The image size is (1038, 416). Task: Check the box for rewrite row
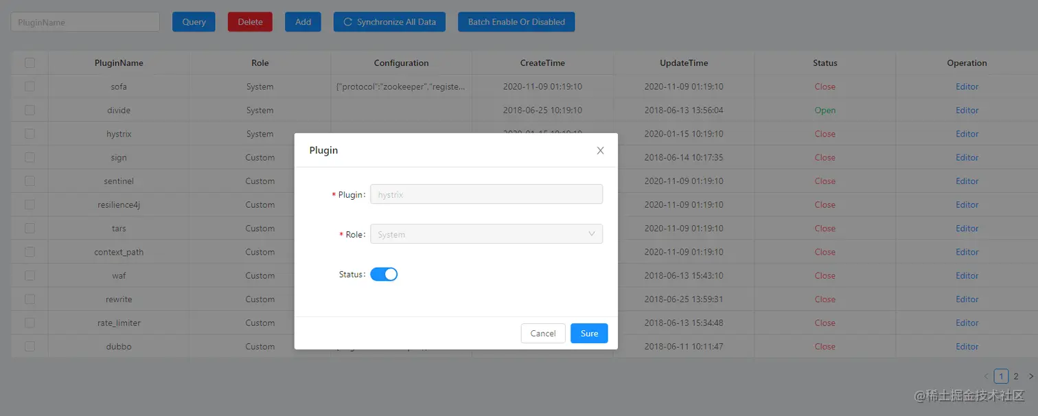pos(30,299)
